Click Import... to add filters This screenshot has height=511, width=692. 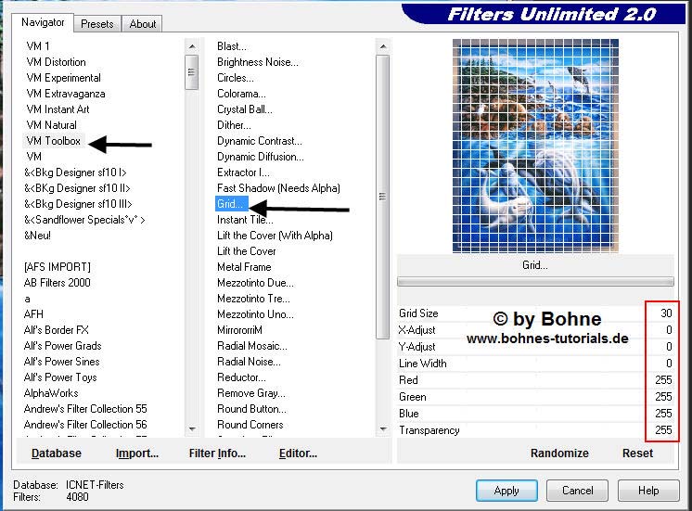point(137,454)
